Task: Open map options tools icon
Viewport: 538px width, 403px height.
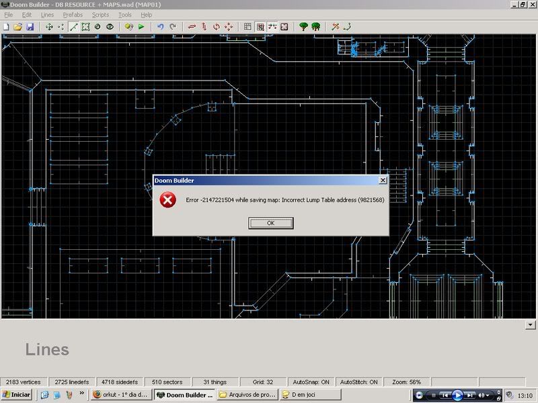Action: tap(335, 27)
